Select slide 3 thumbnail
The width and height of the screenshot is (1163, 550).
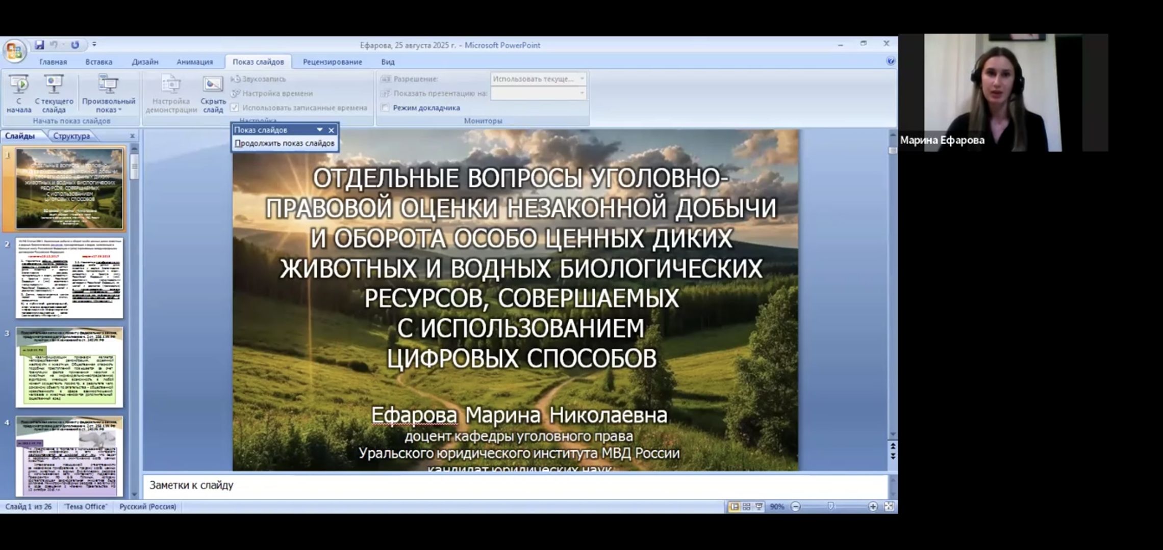(69, 367)
